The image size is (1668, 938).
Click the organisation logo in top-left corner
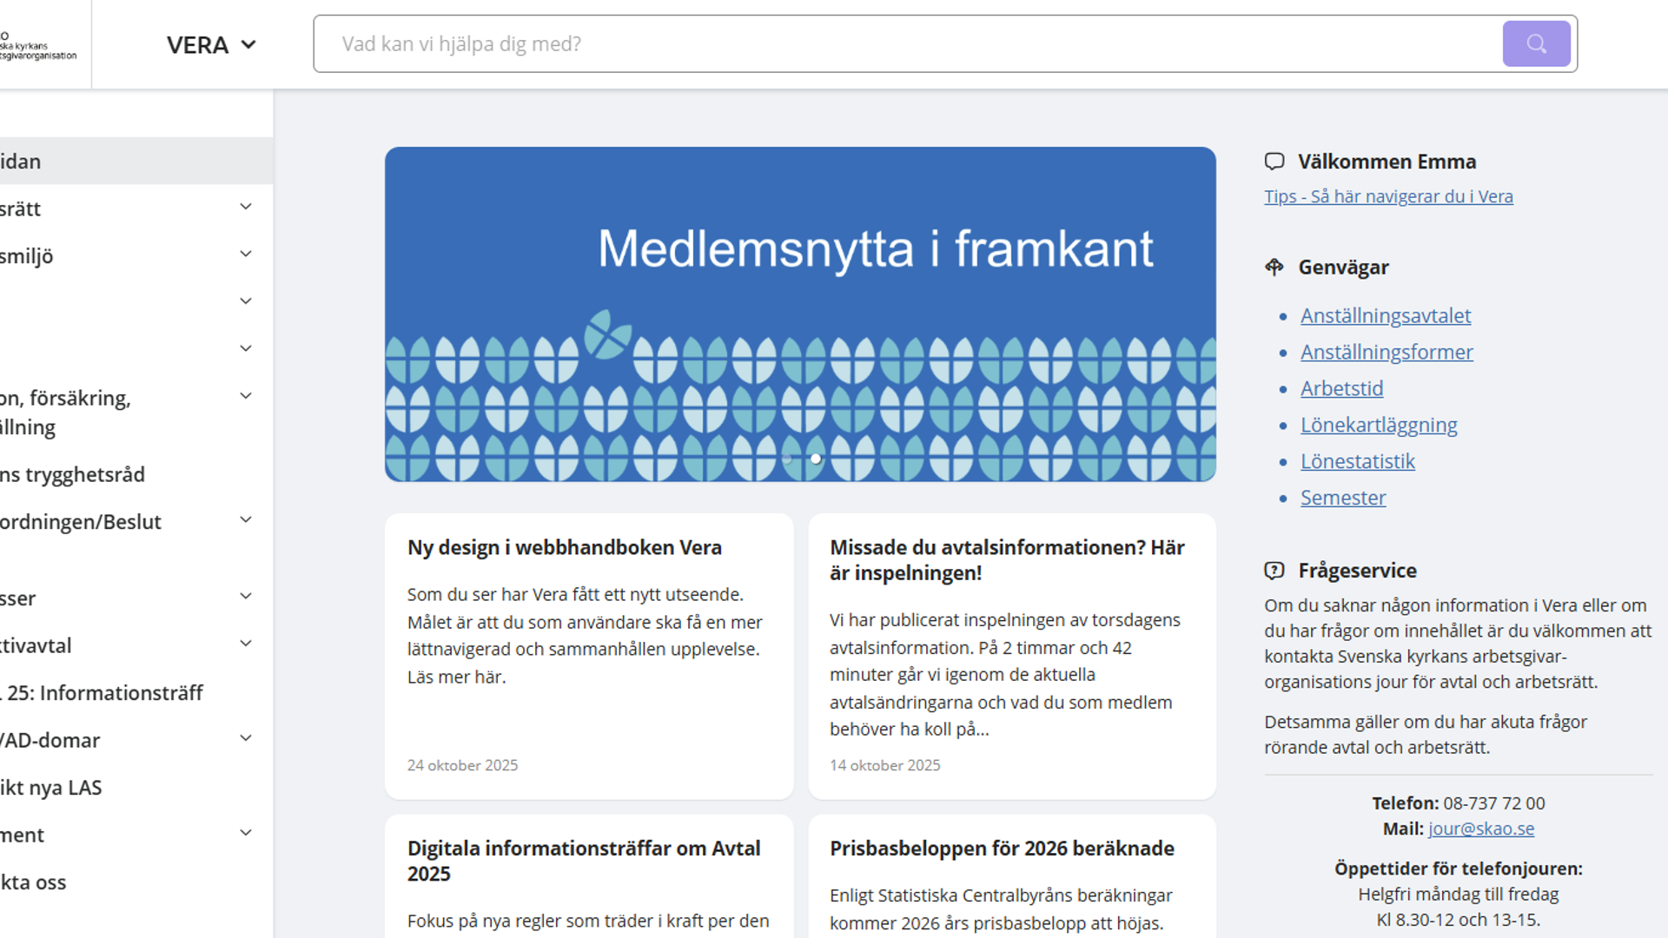[x=38, y=45]
